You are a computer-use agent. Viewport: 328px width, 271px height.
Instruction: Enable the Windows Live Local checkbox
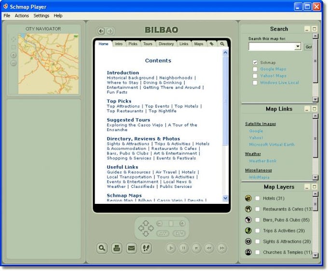255,83
